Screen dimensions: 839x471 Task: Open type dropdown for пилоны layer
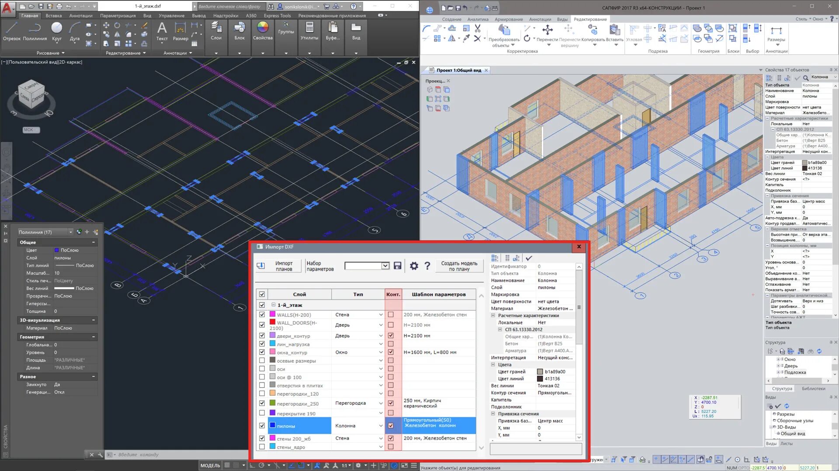pos(381,426)
